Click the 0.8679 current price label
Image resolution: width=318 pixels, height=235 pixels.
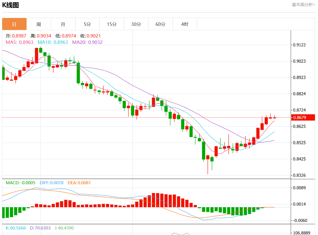[303, 117]
